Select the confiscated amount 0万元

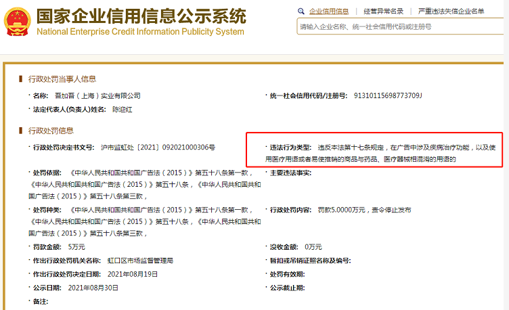(313, 246)
